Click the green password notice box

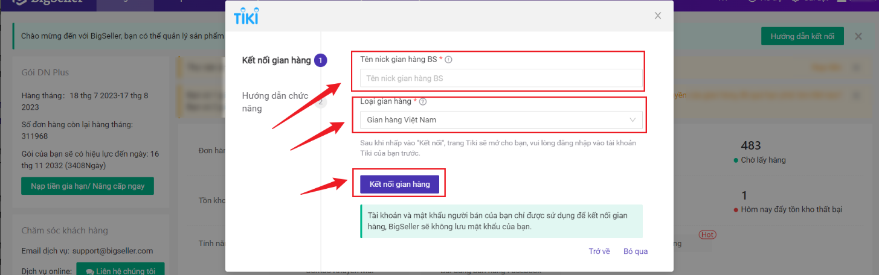tap(501, 222)
